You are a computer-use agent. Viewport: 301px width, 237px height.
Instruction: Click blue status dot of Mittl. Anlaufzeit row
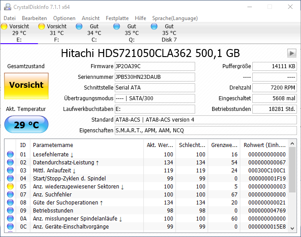pos(10,170)
